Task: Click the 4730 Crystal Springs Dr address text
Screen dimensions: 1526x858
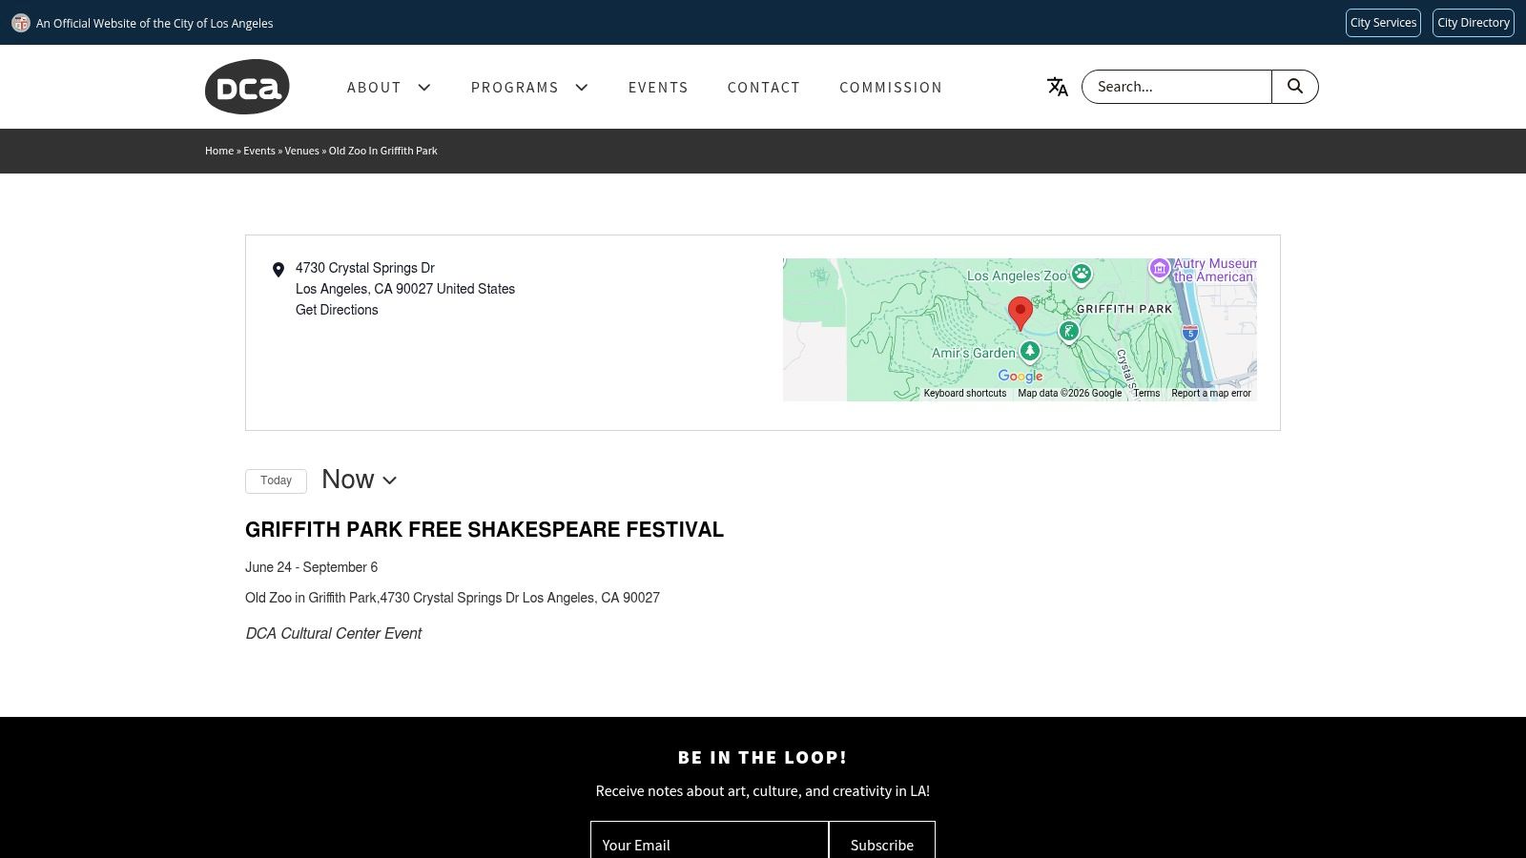Action: tap(365, 268)
